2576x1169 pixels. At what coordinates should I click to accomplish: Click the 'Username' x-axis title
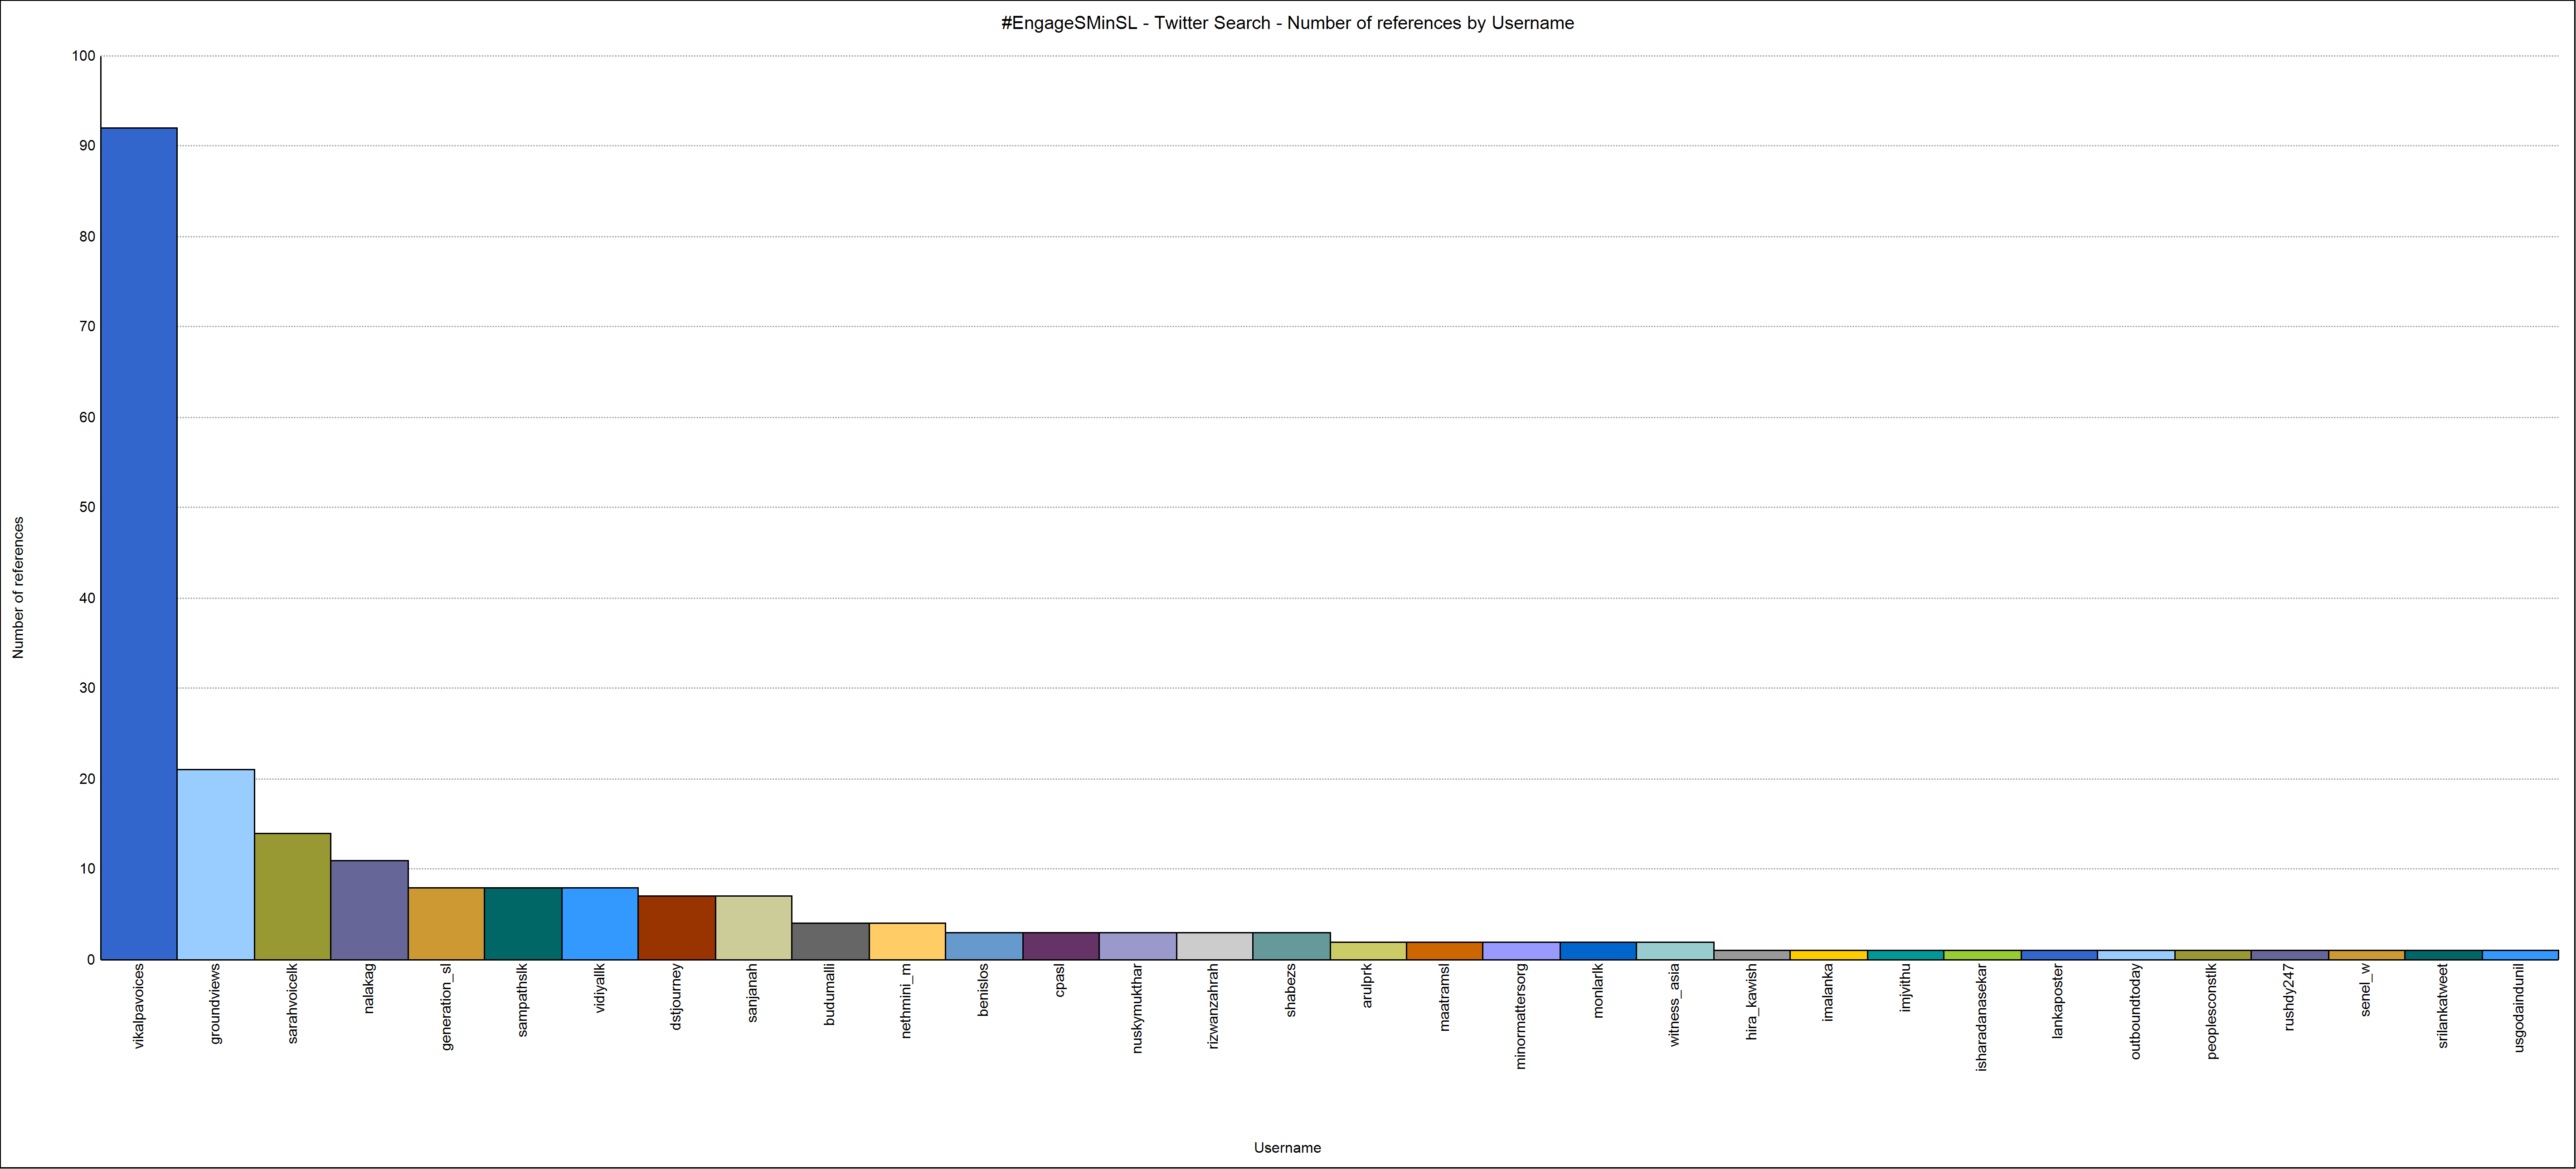pyautogui.click(x=1288, y=1148)
